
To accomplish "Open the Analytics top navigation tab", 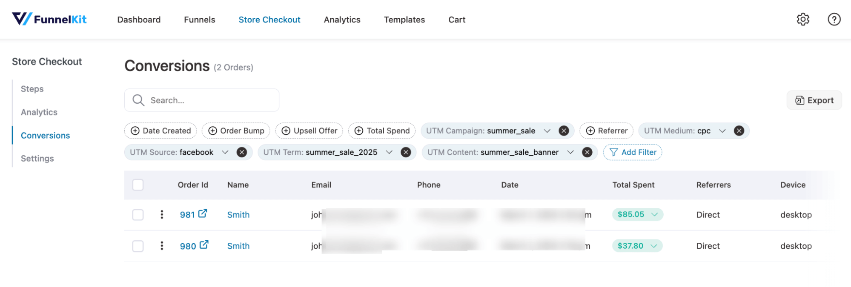I will (x=342, y=20).
